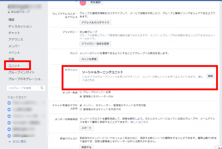Select 管理者とモデレーターのみ radio option
The width and height of the screenshot is (222, 149).
click(81, 97)
